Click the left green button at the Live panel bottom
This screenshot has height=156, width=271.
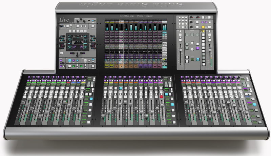(x=73, y=66)
